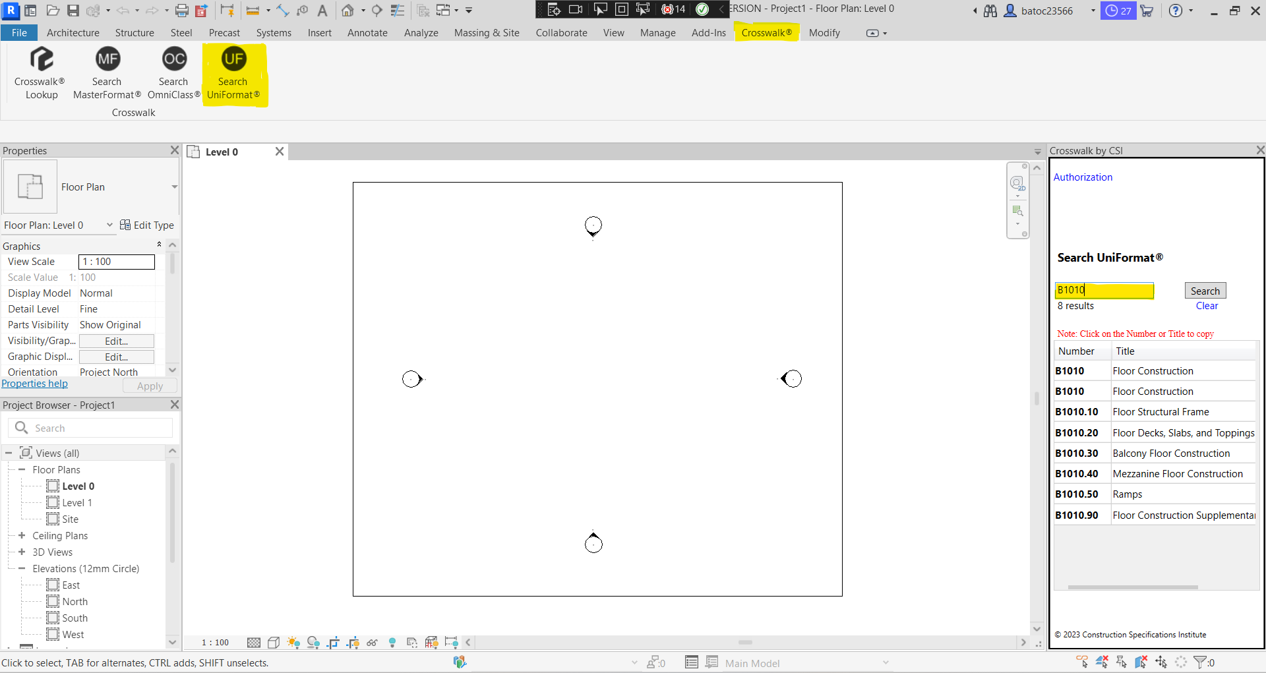Viewport: 1266px width, 673px height.
Task: Click the Tag by Category icon
Action: (x=303, y=11)
